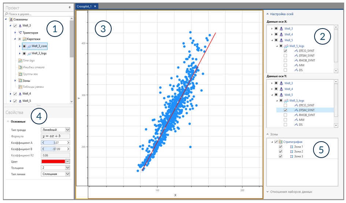Click the Зоны icon in the project tree
Screen dimensions: 346x203
pos(20,81)
